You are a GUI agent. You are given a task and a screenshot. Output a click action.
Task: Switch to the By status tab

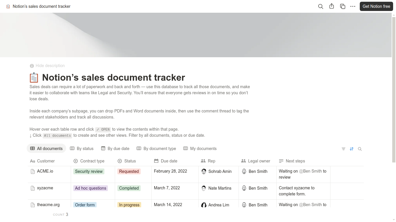(x=82, y=149)
